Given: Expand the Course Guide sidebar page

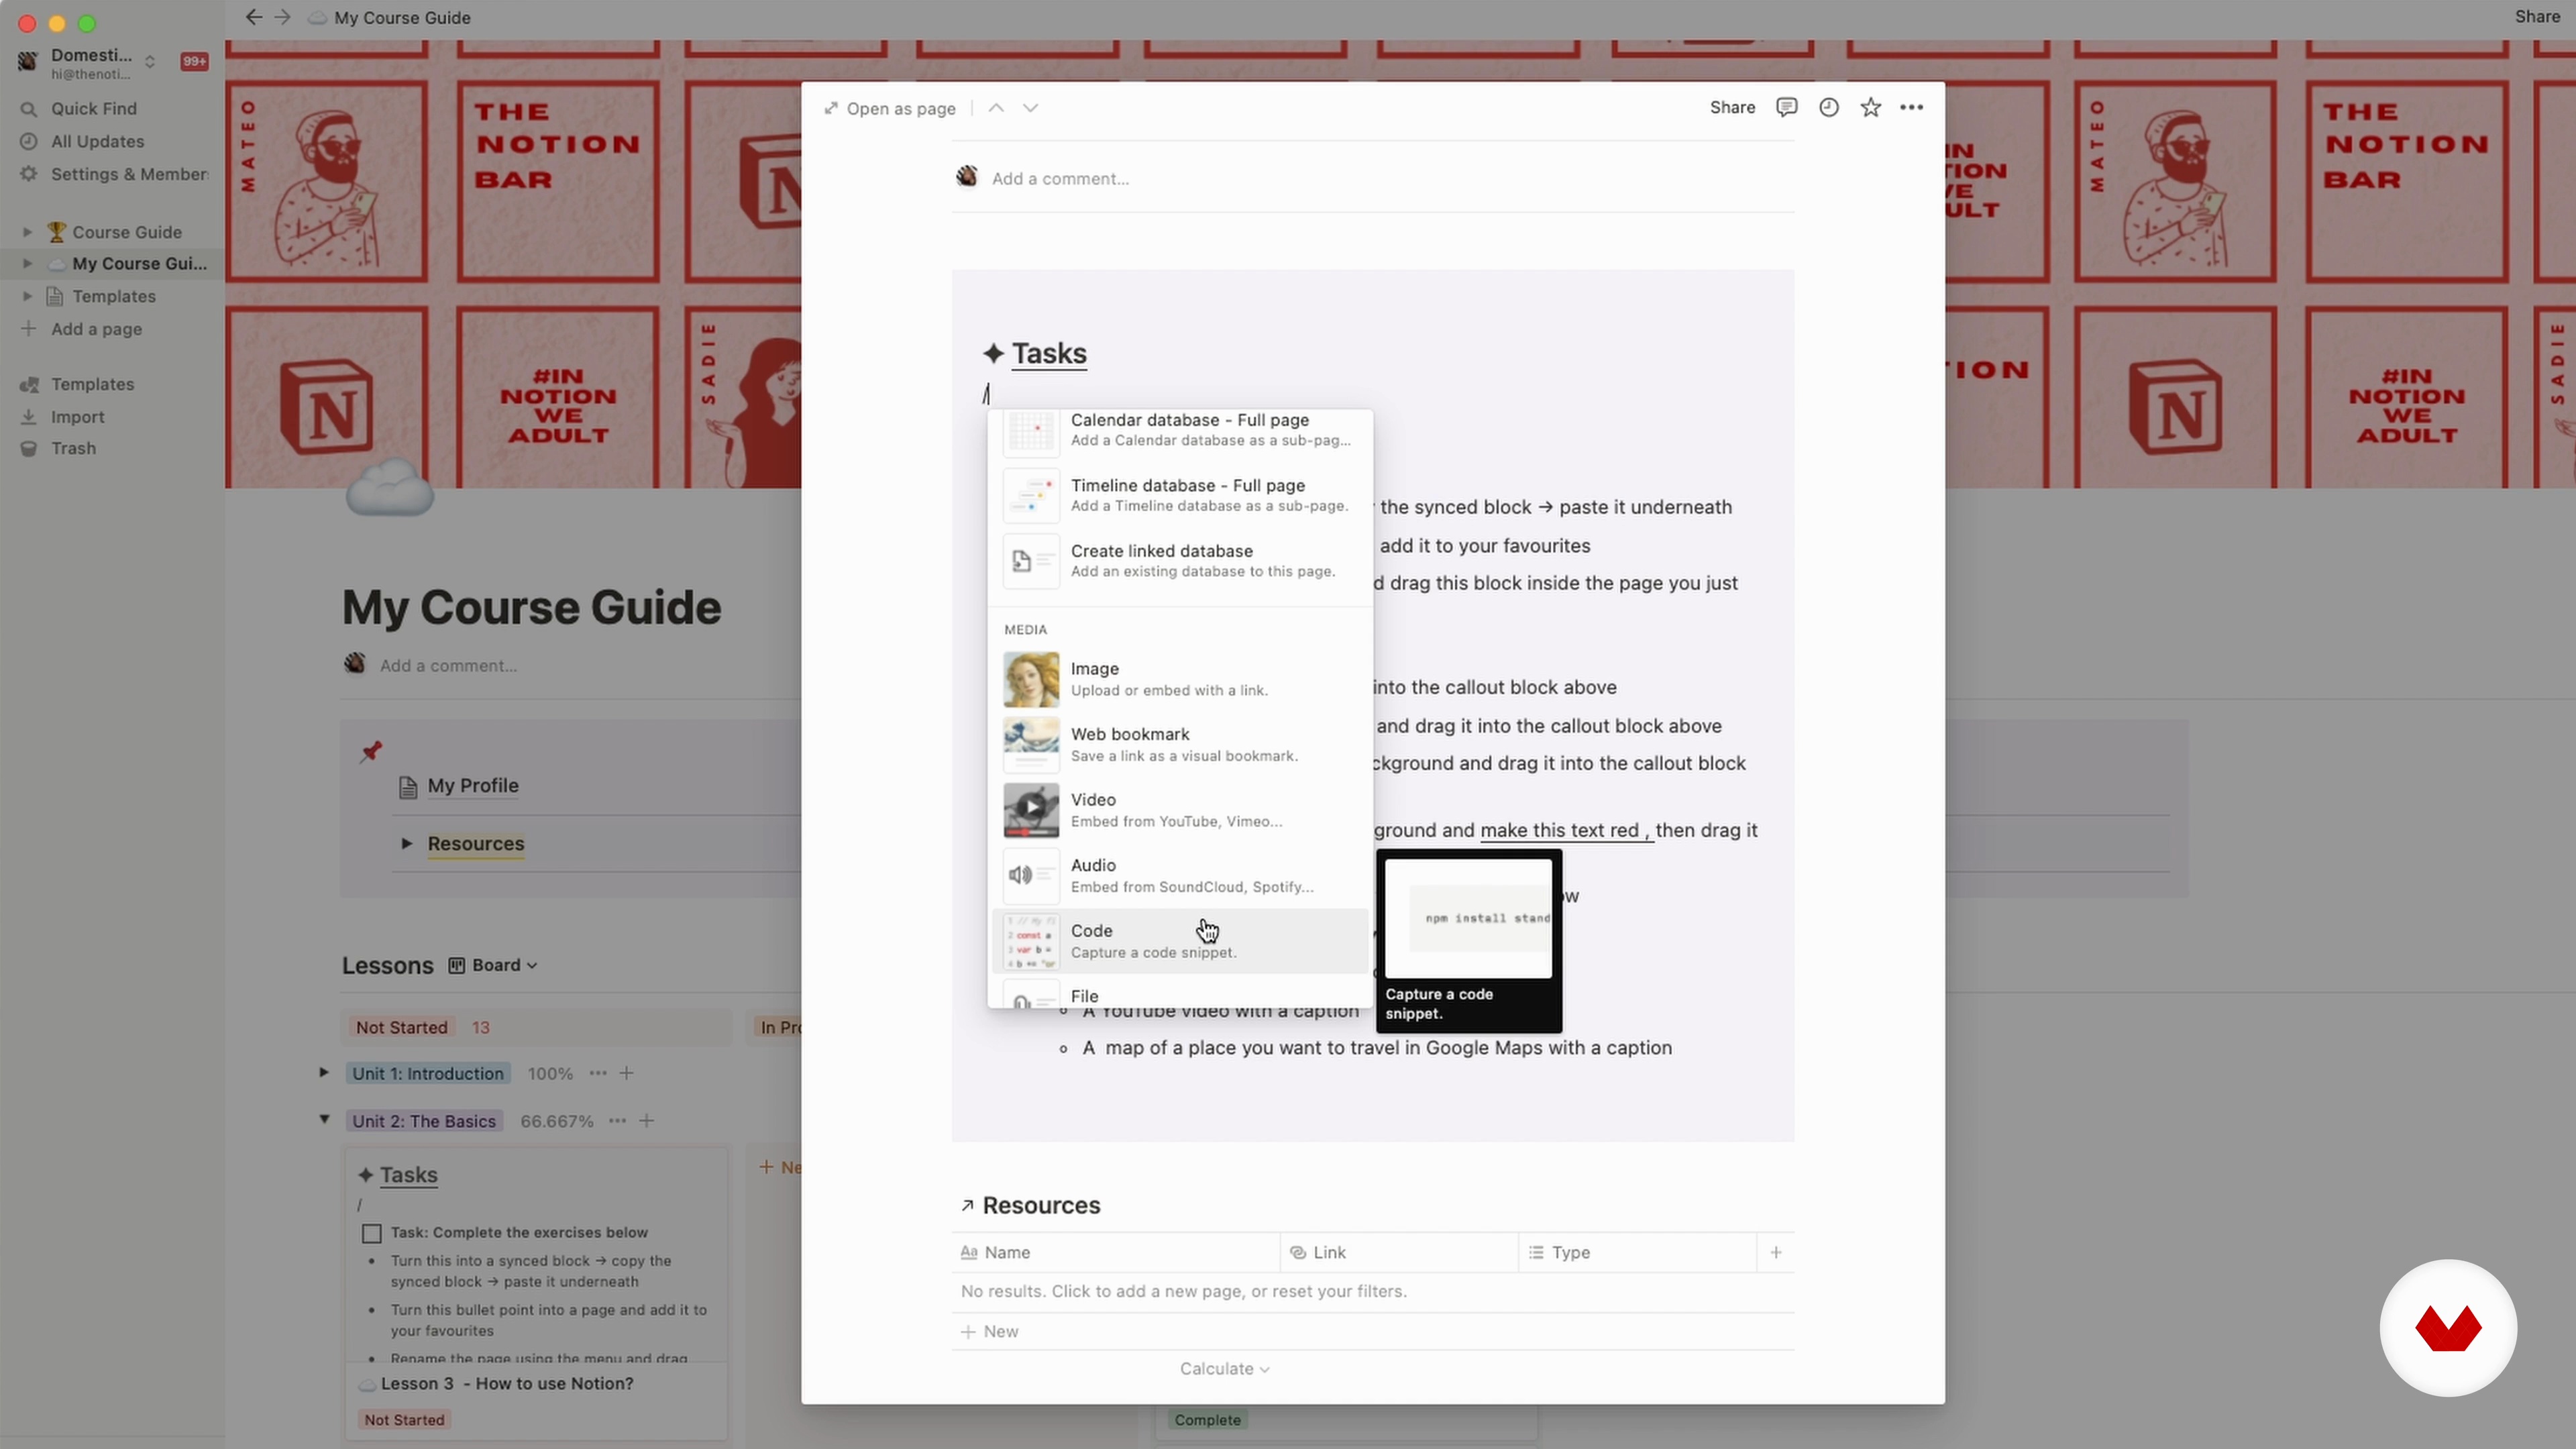Looking at the screenshot, I should pyautogui.click(x=27, y=232).
